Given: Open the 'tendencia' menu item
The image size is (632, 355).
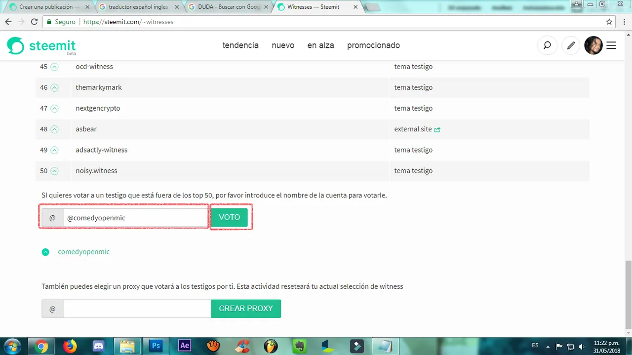Looking at the screenshot, I should (x=240, y=45).
